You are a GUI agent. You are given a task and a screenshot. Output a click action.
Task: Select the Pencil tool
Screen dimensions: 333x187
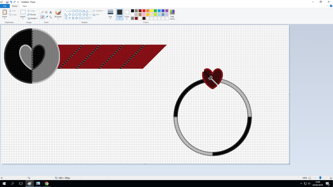tap(42, 12)
